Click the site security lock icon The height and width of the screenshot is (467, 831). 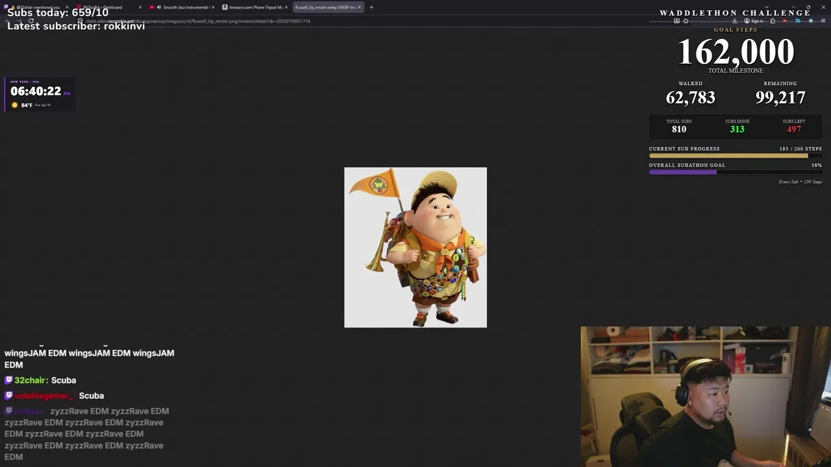(x=80, y=21)
